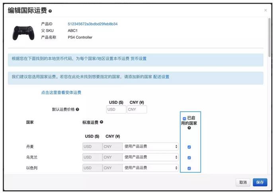Click 点击这里查看变体运费 link
The width and height of the screenshot is (274, 193).
click(61, 93)
